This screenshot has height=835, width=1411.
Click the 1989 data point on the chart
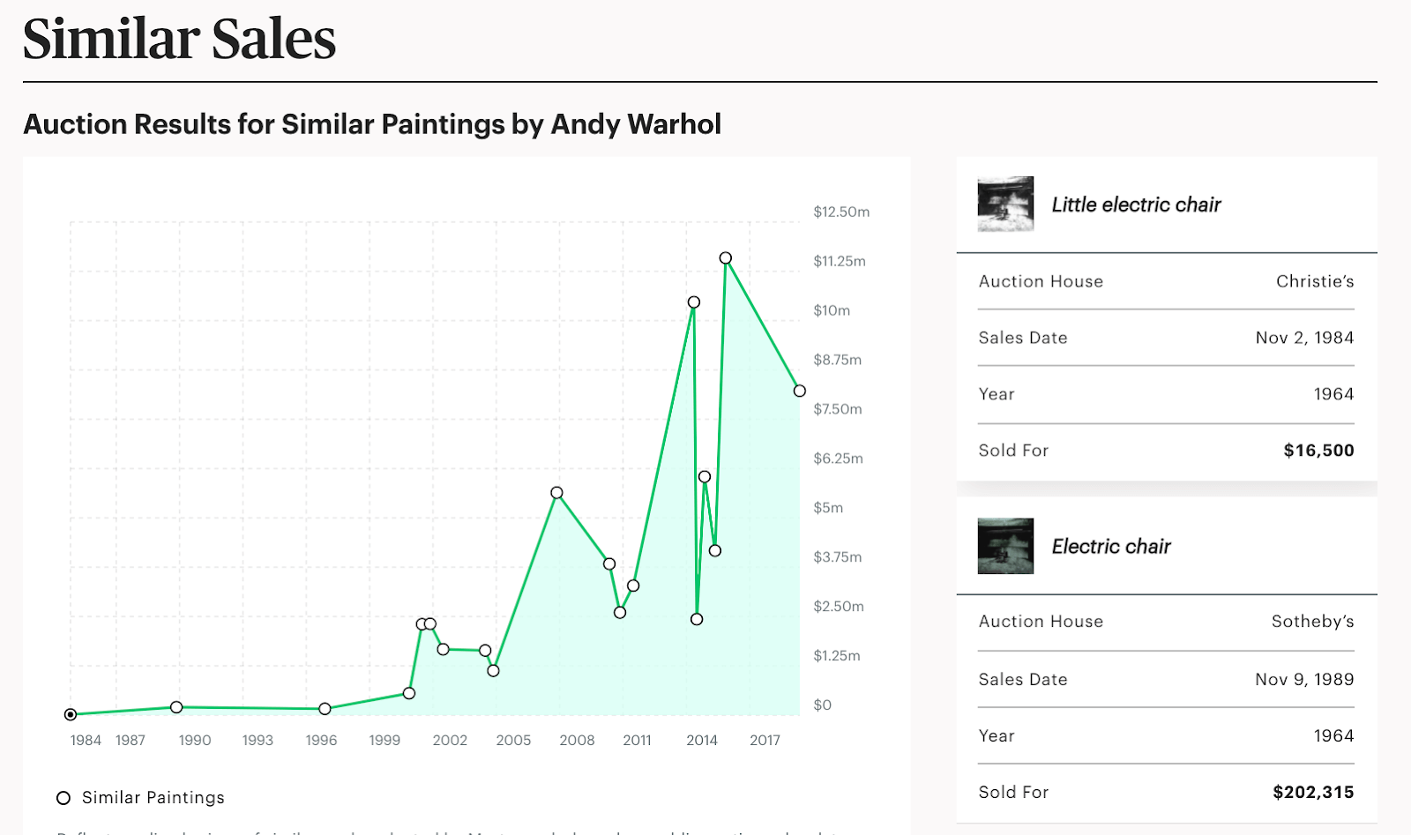176,707
